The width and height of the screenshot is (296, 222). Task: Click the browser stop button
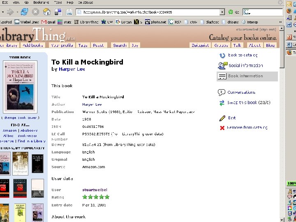(35, 12)
